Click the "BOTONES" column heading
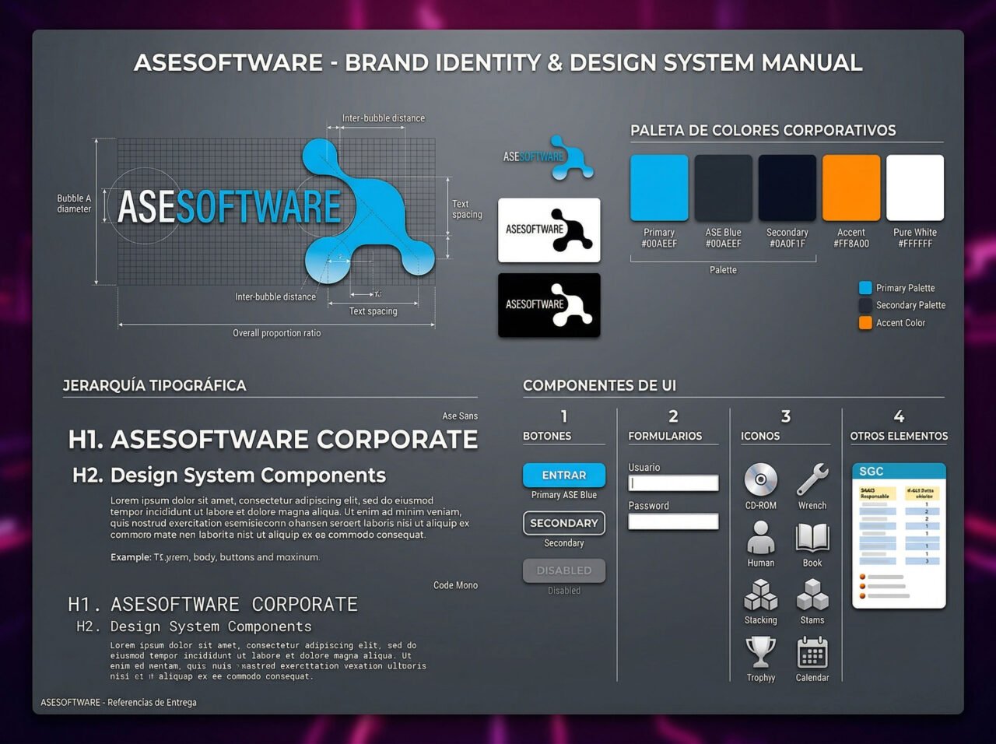Screen dimensions: 996x744 pyautogui.click(x=547, y=437)
